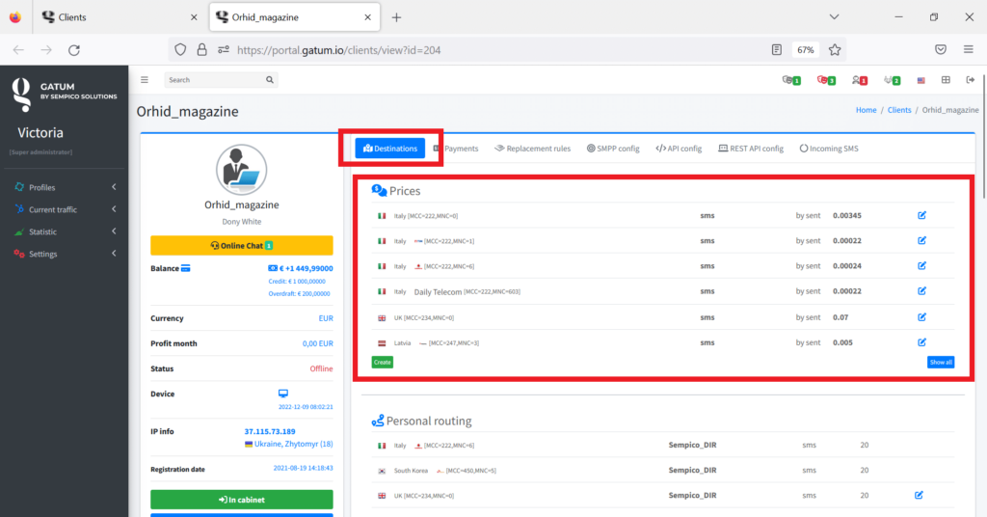Open the REST API config tab
The height and width of the screenshot is (517, 987).
coord(751,149)
